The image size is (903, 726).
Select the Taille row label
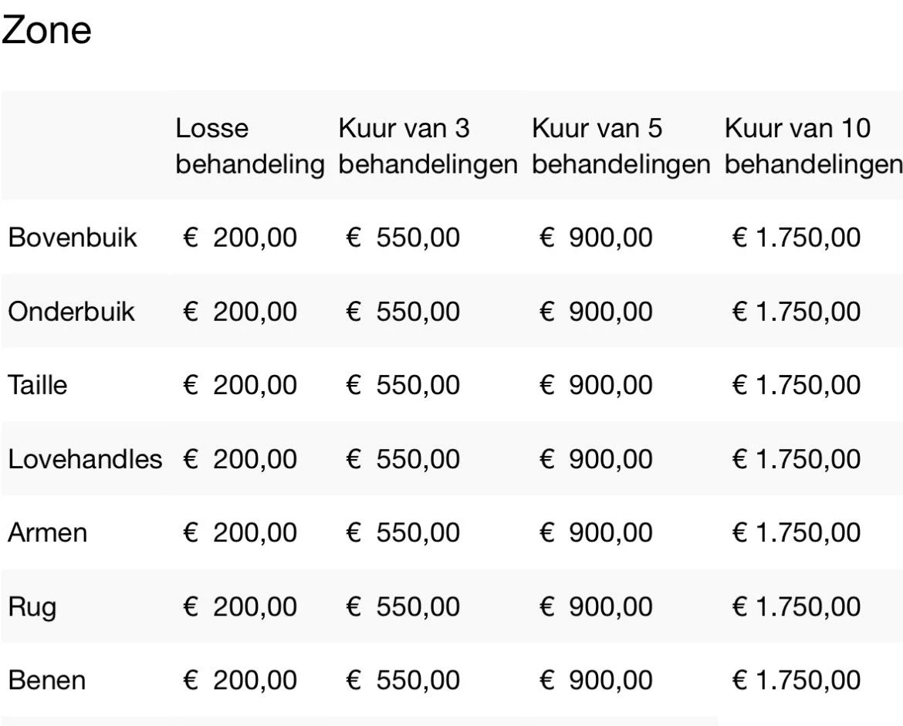coord(38,384)
